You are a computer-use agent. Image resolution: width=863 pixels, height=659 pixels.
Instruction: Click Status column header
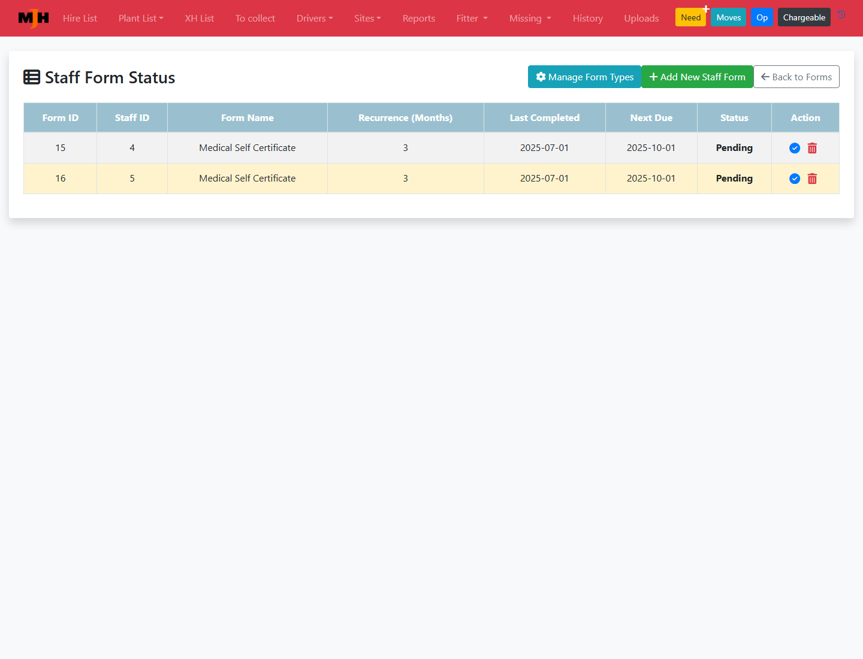734,117
